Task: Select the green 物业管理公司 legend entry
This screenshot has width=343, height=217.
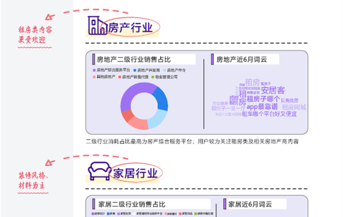Action: pos(164,77)
